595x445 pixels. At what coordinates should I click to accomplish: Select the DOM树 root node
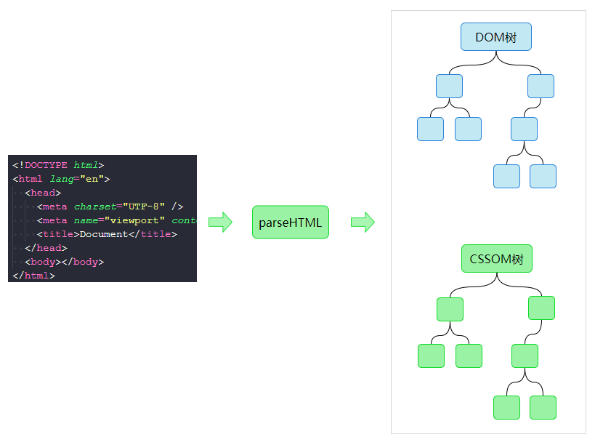coord(496,37)
